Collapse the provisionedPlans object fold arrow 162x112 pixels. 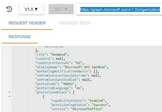pyautogui.click(x=10, y=96)
